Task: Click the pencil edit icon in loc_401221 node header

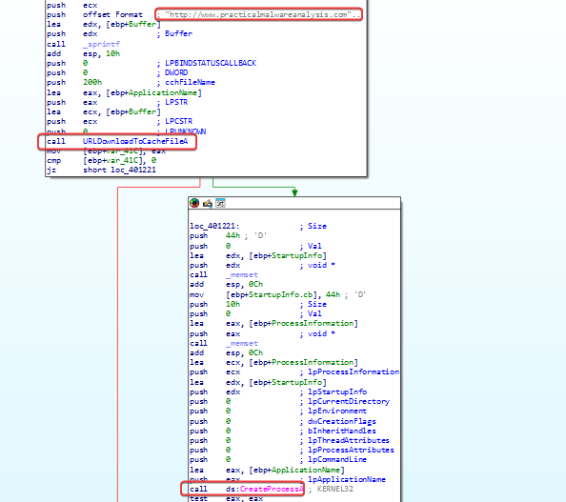Action: (x=207, y=204)
